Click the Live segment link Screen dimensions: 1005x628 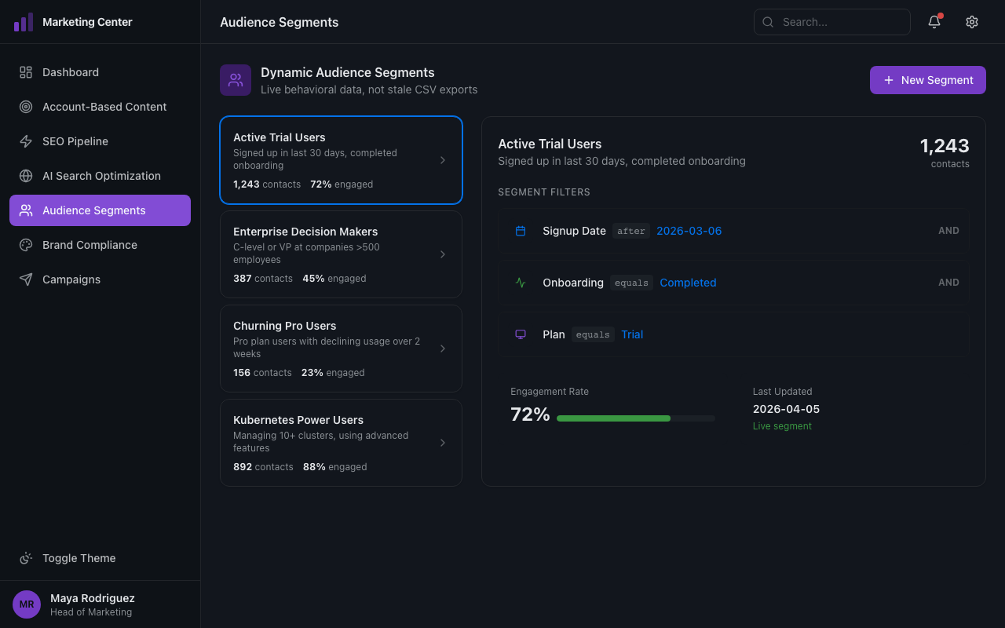tap(782, 425)
